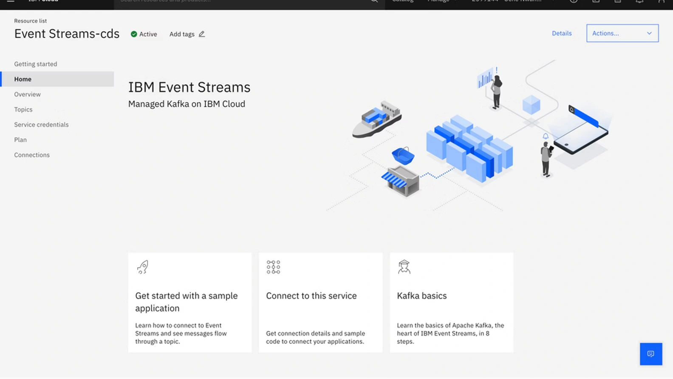Click the student icon on Kafka basics card
The width and height of the screenshot is (673, 379).
[x=404, y=267]
